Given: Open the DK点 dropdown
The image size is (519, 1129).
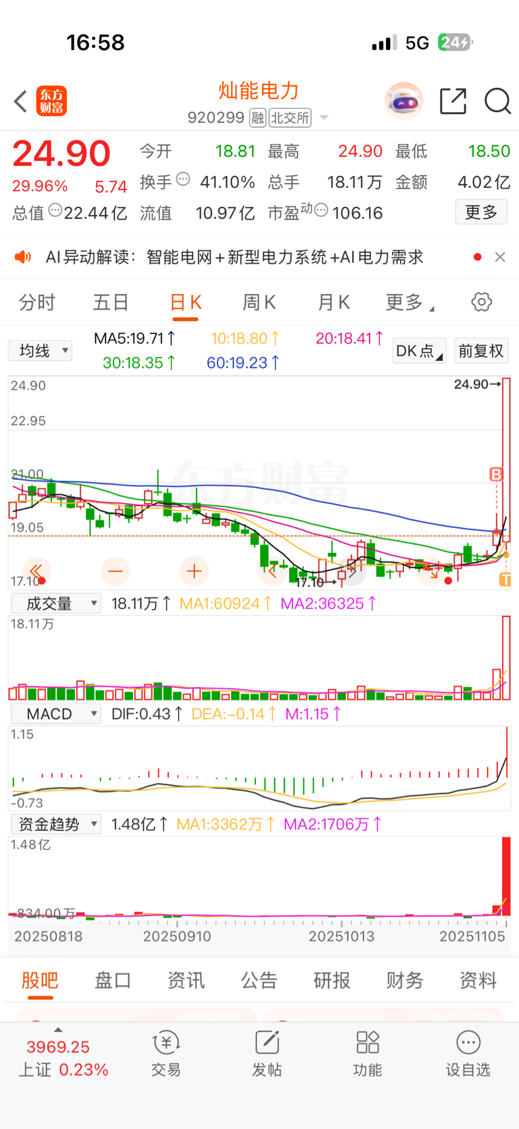Looking at the screenshot, I should coord(419,351).
